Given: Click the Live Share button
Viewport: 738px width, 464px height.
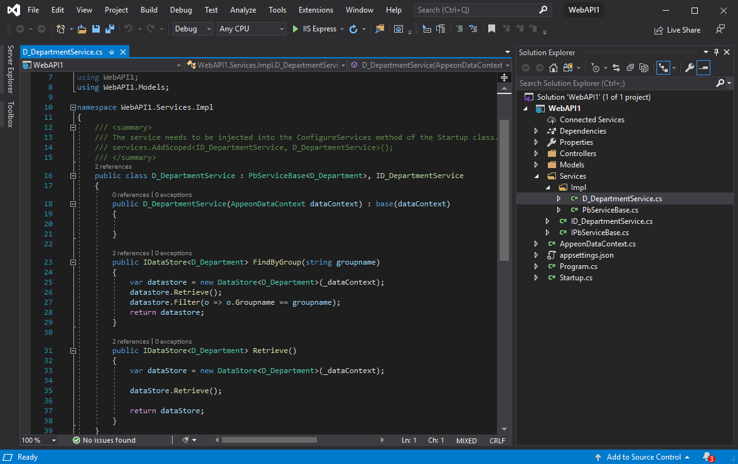Looking at the screenshot, I should click(677, 30).
